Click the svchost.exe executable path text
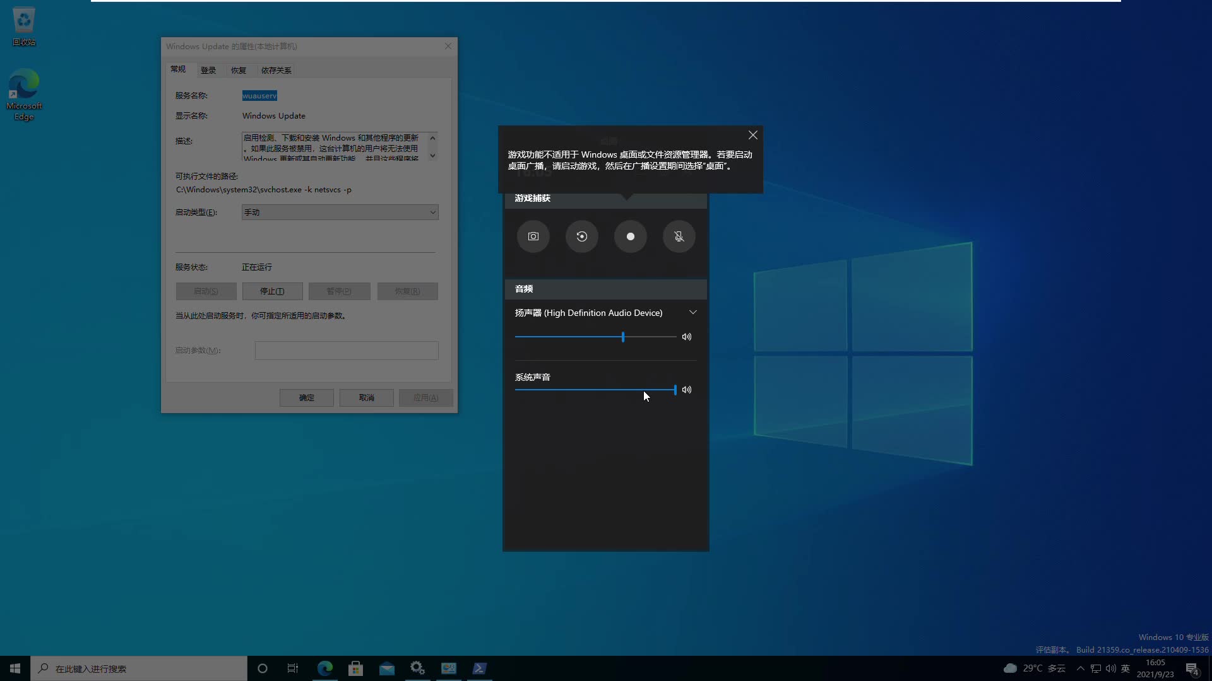Viewport: 1212px width, 681px height. pyautogui.click(x=264, y=190)
